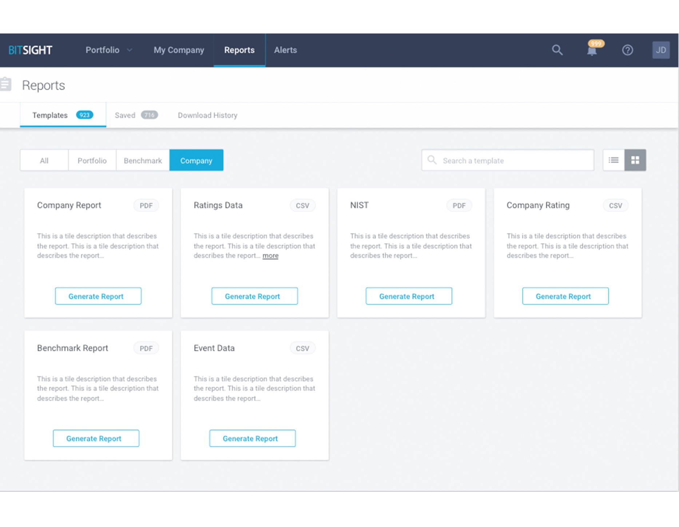Focus the Search a template field

508,160
